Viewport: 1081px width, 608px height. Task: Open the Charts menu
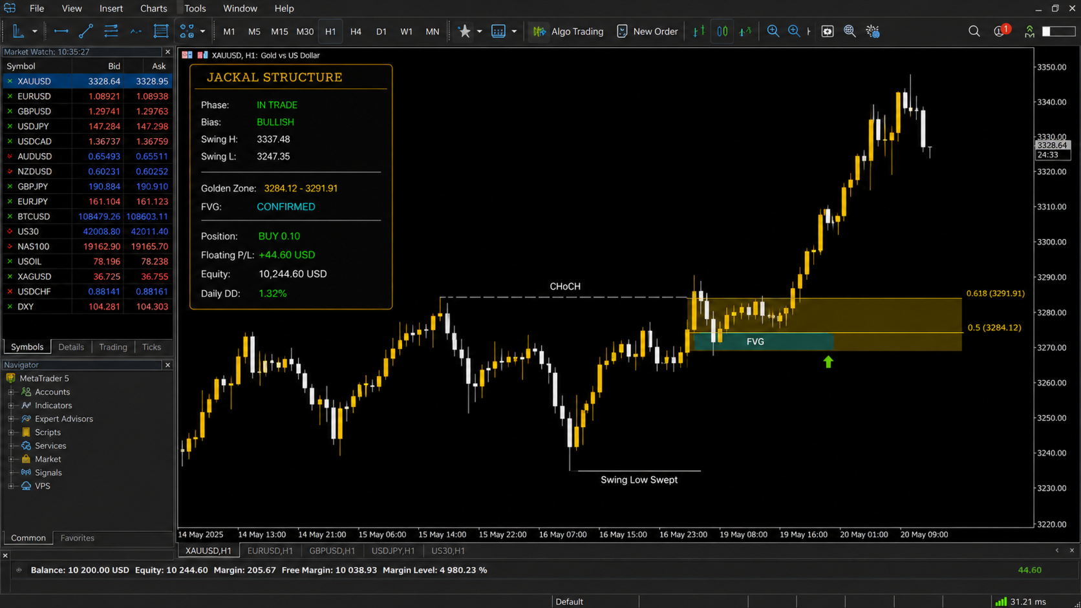(153, 8)
